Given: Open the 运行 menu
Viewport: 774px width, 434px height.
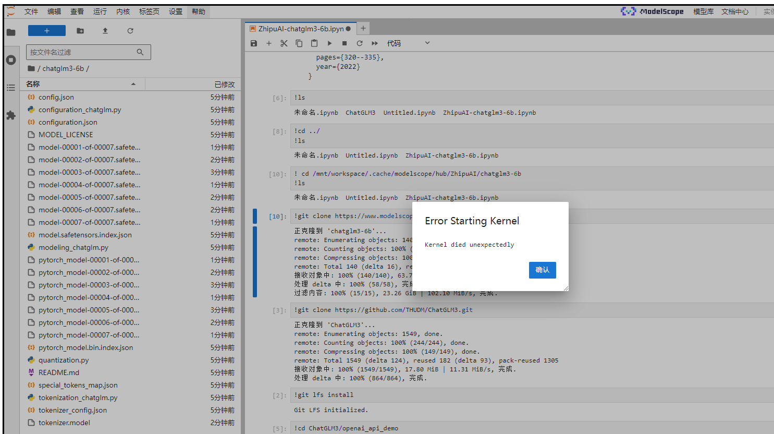Looking at the screenshot, I should point(100,11).
